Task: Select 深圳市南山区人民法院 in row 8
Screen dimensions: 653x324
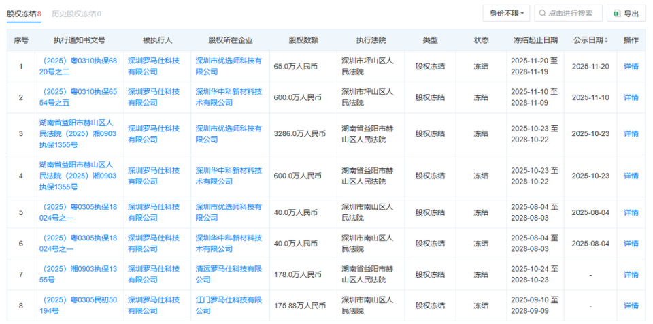Action: (367, 306)
